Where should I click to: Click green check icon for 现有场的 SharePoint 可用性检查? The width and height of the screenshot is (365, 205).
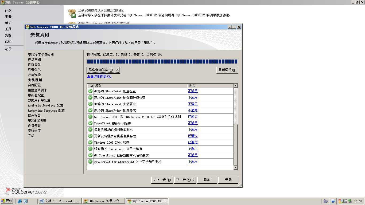(90, 149)
